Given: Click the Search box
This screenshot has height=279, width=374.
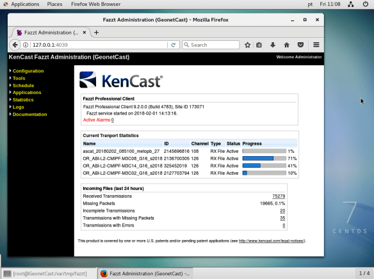Looking at the screenshot, I should pyautogui.click(x=211, y=45).
